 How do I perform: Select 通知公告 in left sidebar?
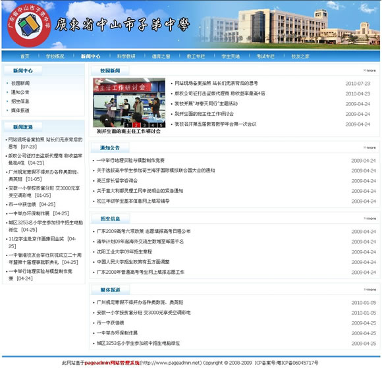click(20, 92)
